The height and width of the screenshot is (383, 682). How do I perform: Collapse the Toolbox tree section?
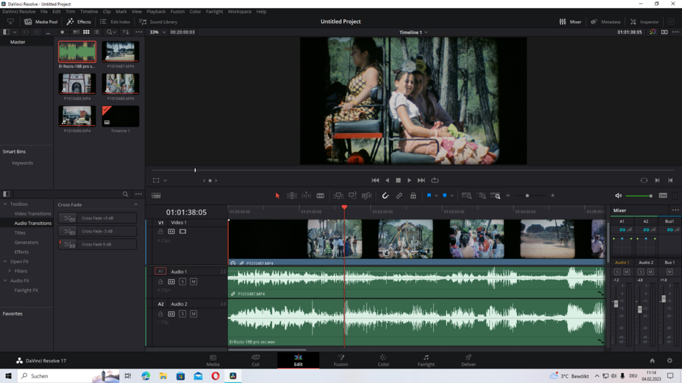coord(5,204)
